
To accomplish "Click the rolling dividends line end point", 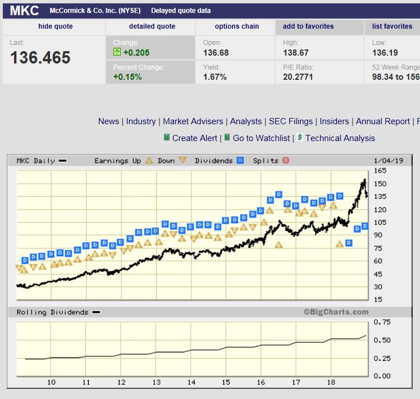I will [366, 335].
